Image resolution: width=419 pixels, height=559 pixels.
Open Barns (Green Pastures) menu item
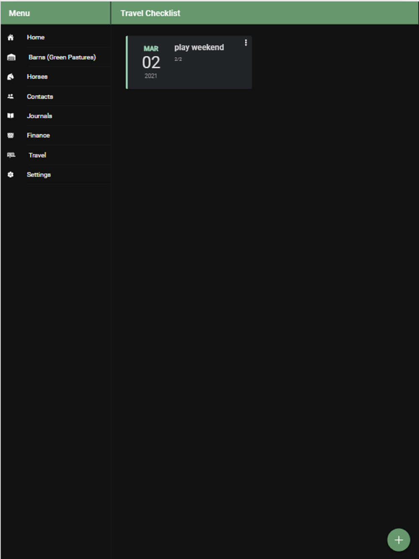click(56, 57)
